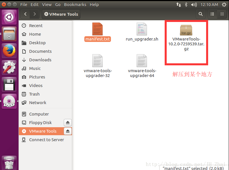This screenshot has width=229, height=170.
Task: Click the 12:10 AM clock
Action: (209, 5)
